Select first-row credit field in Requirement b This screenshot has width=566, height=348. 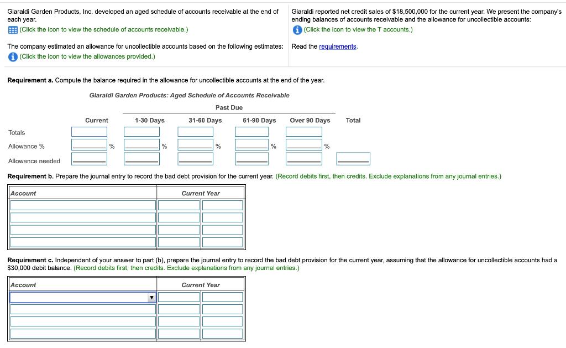(x=222, y=205)
